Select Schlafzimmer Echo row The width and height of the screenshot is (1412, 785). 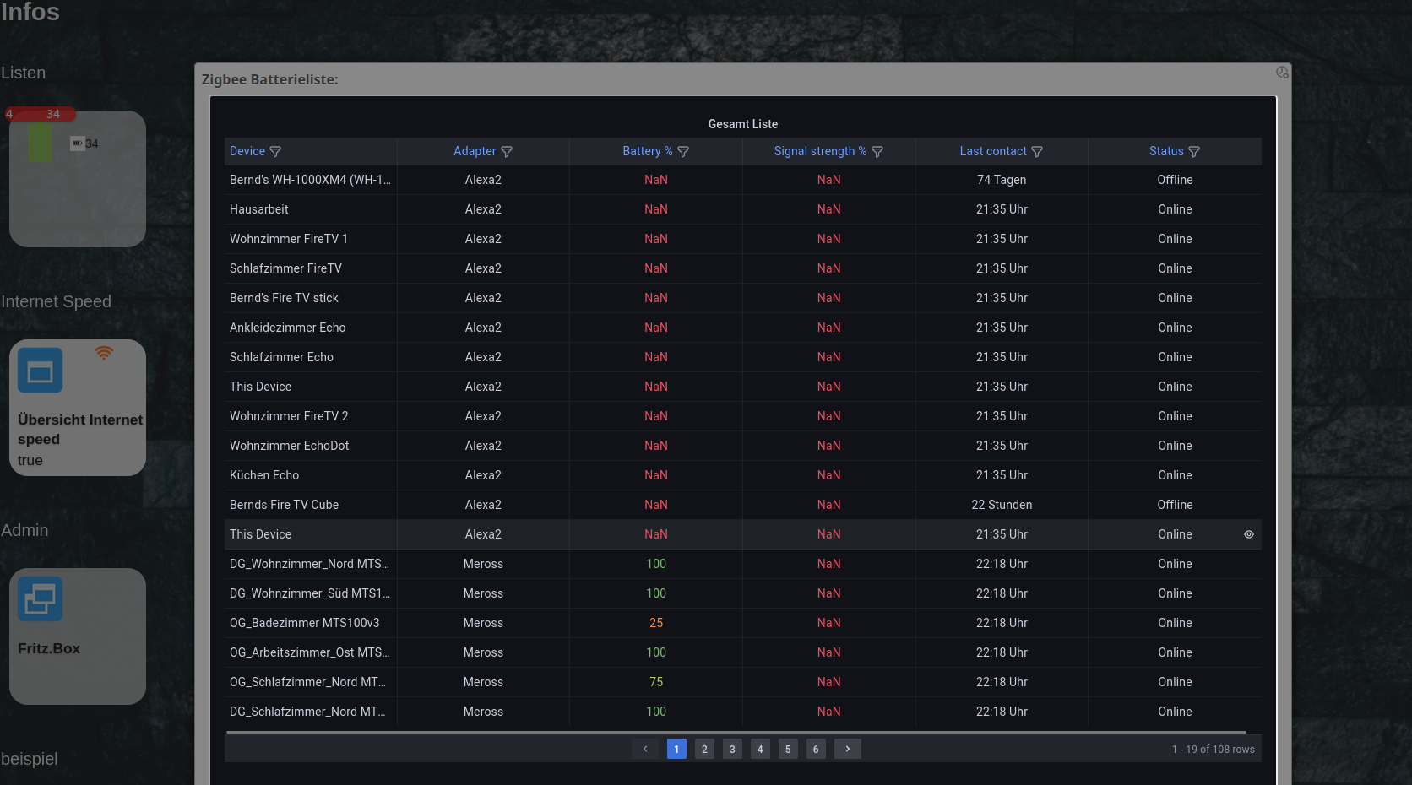[743, 357]
